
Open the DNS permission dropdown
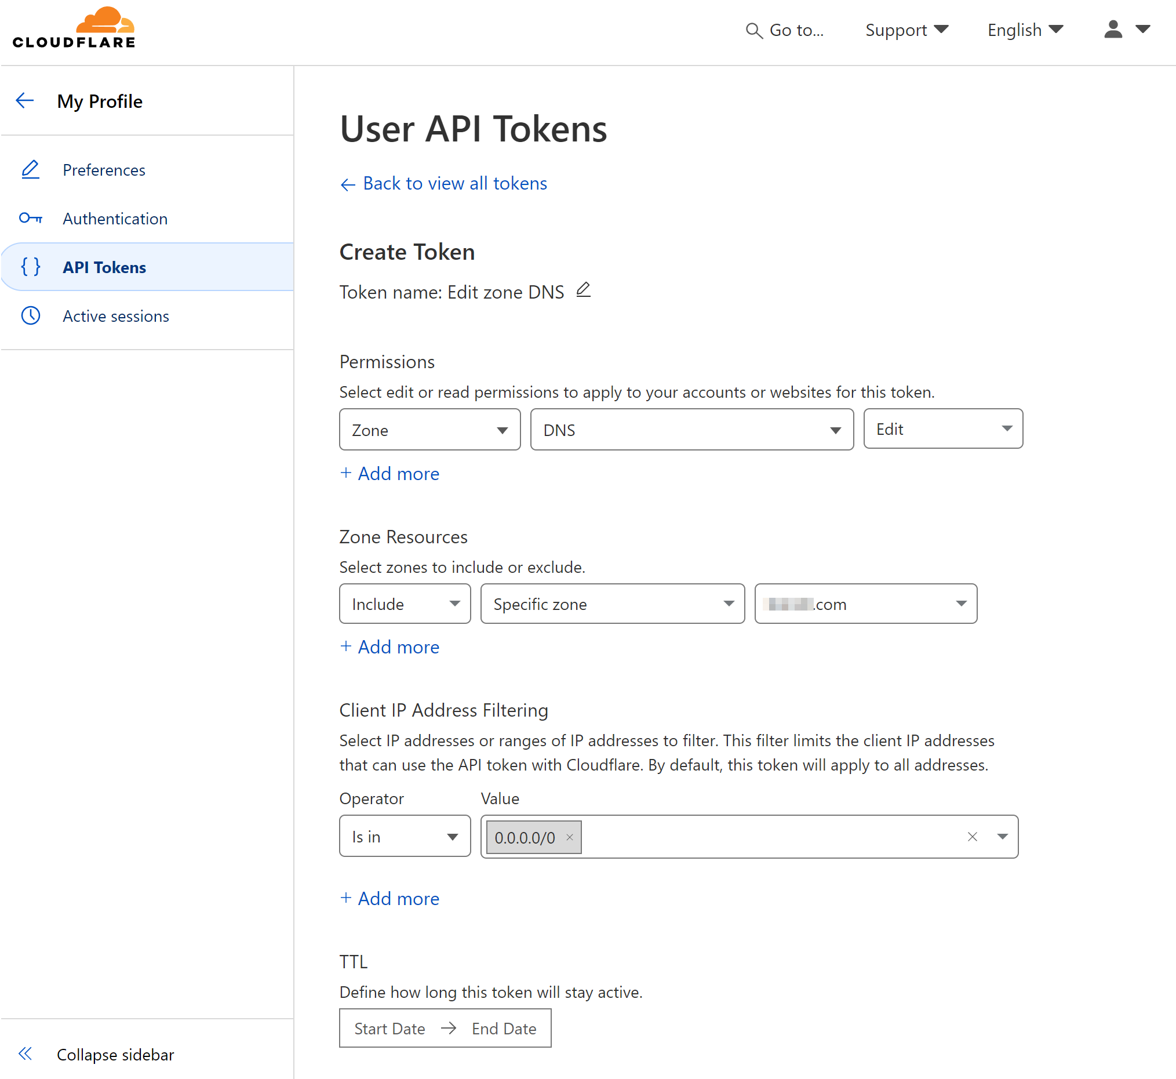click(691, 430)
